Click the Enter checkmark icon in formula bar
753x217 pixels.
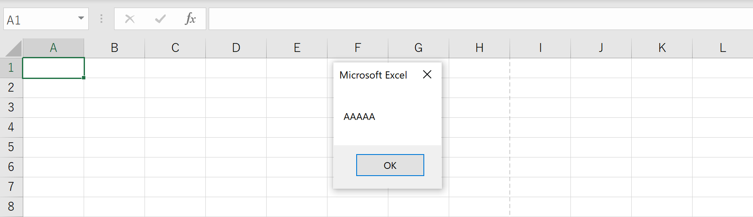click(160, 19)
